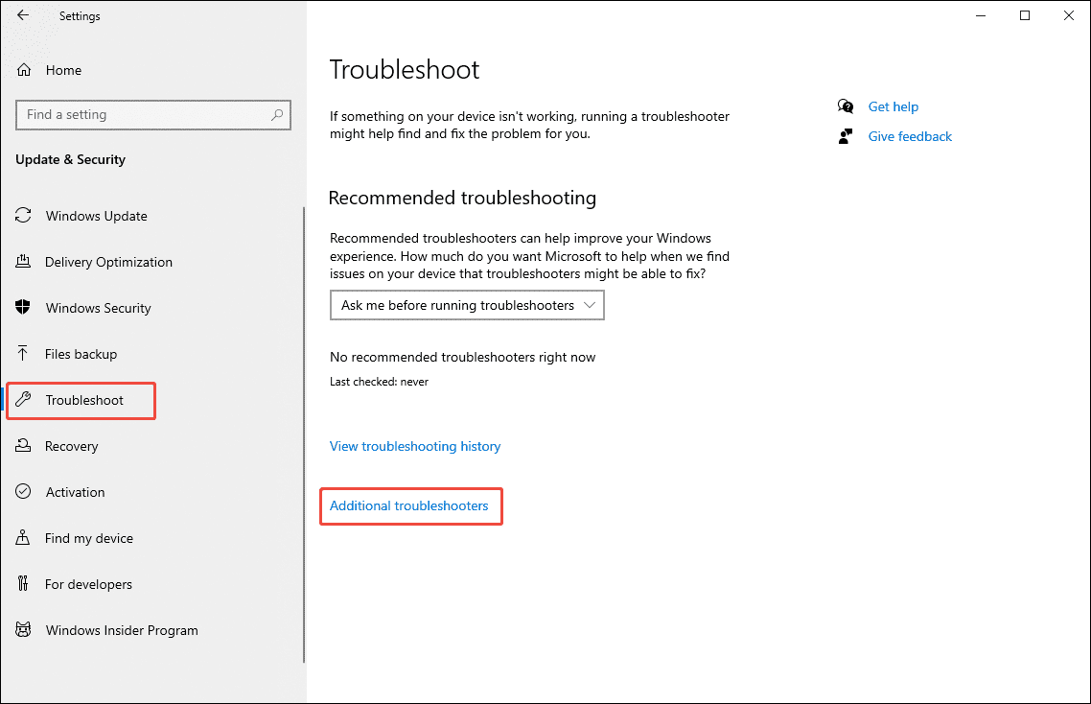Click the Get help icon
The height and width of the screenshot is (704, 1091).
[845, 106]
